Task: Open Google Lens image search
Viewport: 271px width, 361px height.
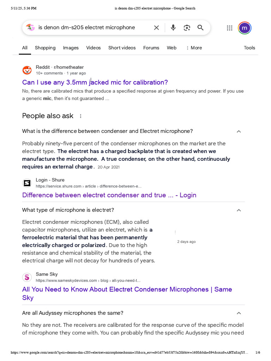Action: (x=187, y=27)
